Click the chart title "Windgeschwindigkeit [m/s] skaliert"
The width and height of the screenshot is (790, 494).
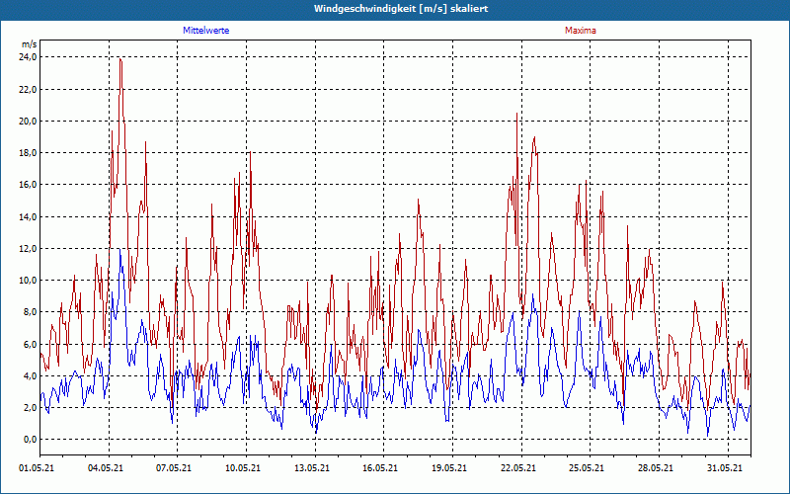pyautogui.click(x=401, y=9)
